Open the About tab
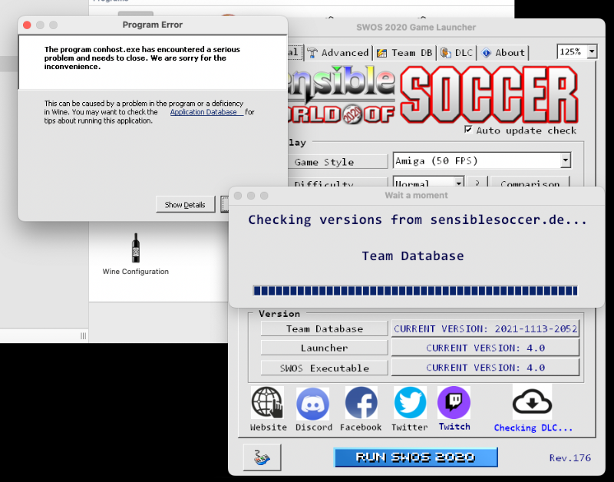The width and height of the screenshot is (614, 482). point(503,53)
